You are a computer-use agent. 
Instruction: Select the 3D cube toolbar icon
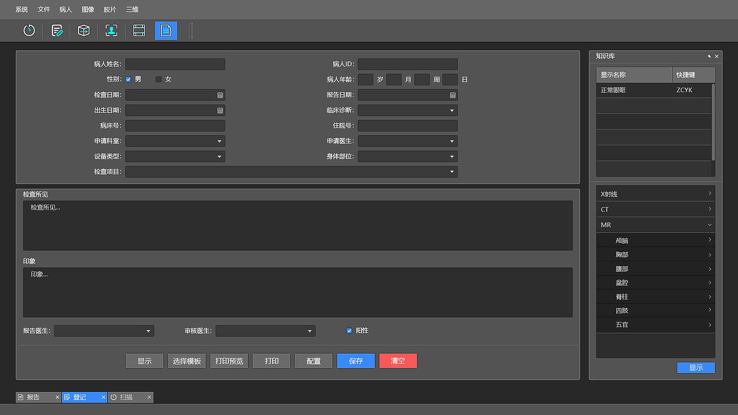pyautogui.click(x=84, y=31)
